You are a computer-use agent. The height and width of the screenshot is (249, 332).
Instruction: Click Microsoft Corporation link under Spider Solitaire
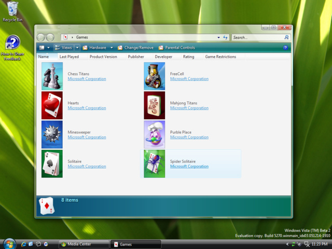point(189,167)
